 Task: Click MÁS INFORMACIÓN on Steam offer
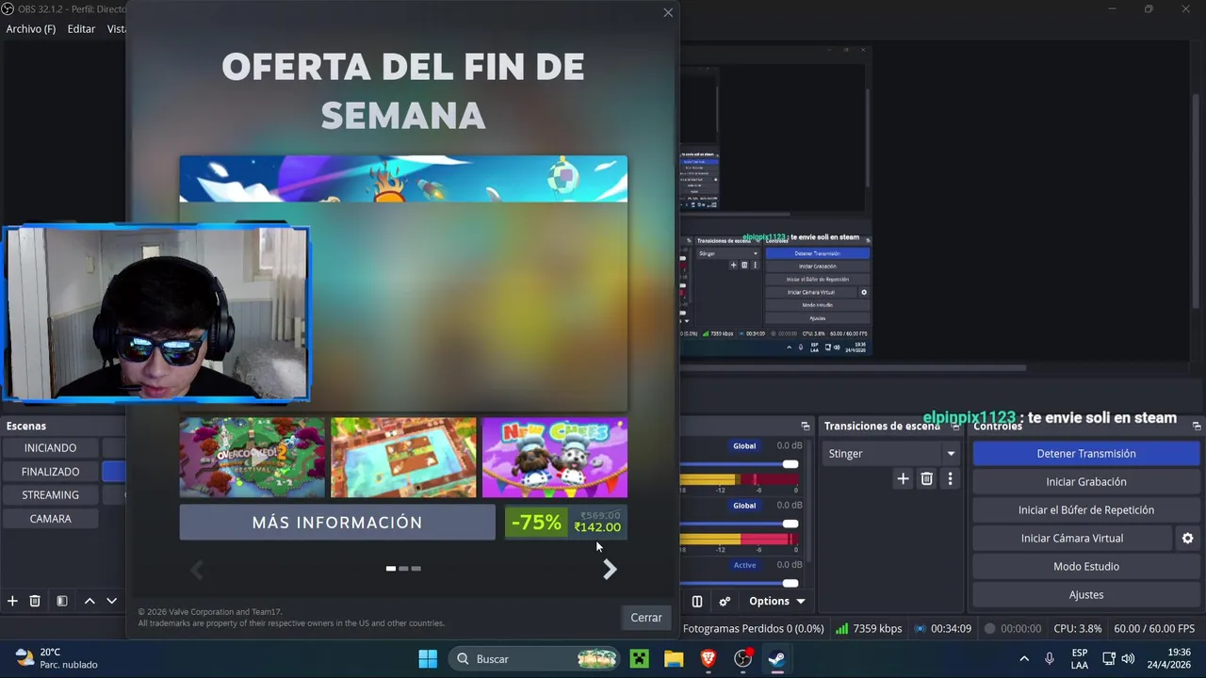[337, 523]
